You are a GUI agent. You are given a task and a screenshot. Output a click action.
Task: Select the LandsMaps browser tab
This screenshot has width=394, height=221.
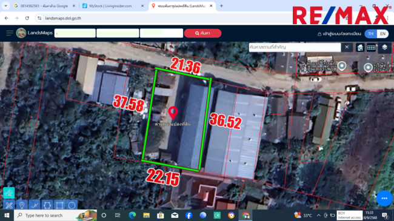click(x=182, y=6)
